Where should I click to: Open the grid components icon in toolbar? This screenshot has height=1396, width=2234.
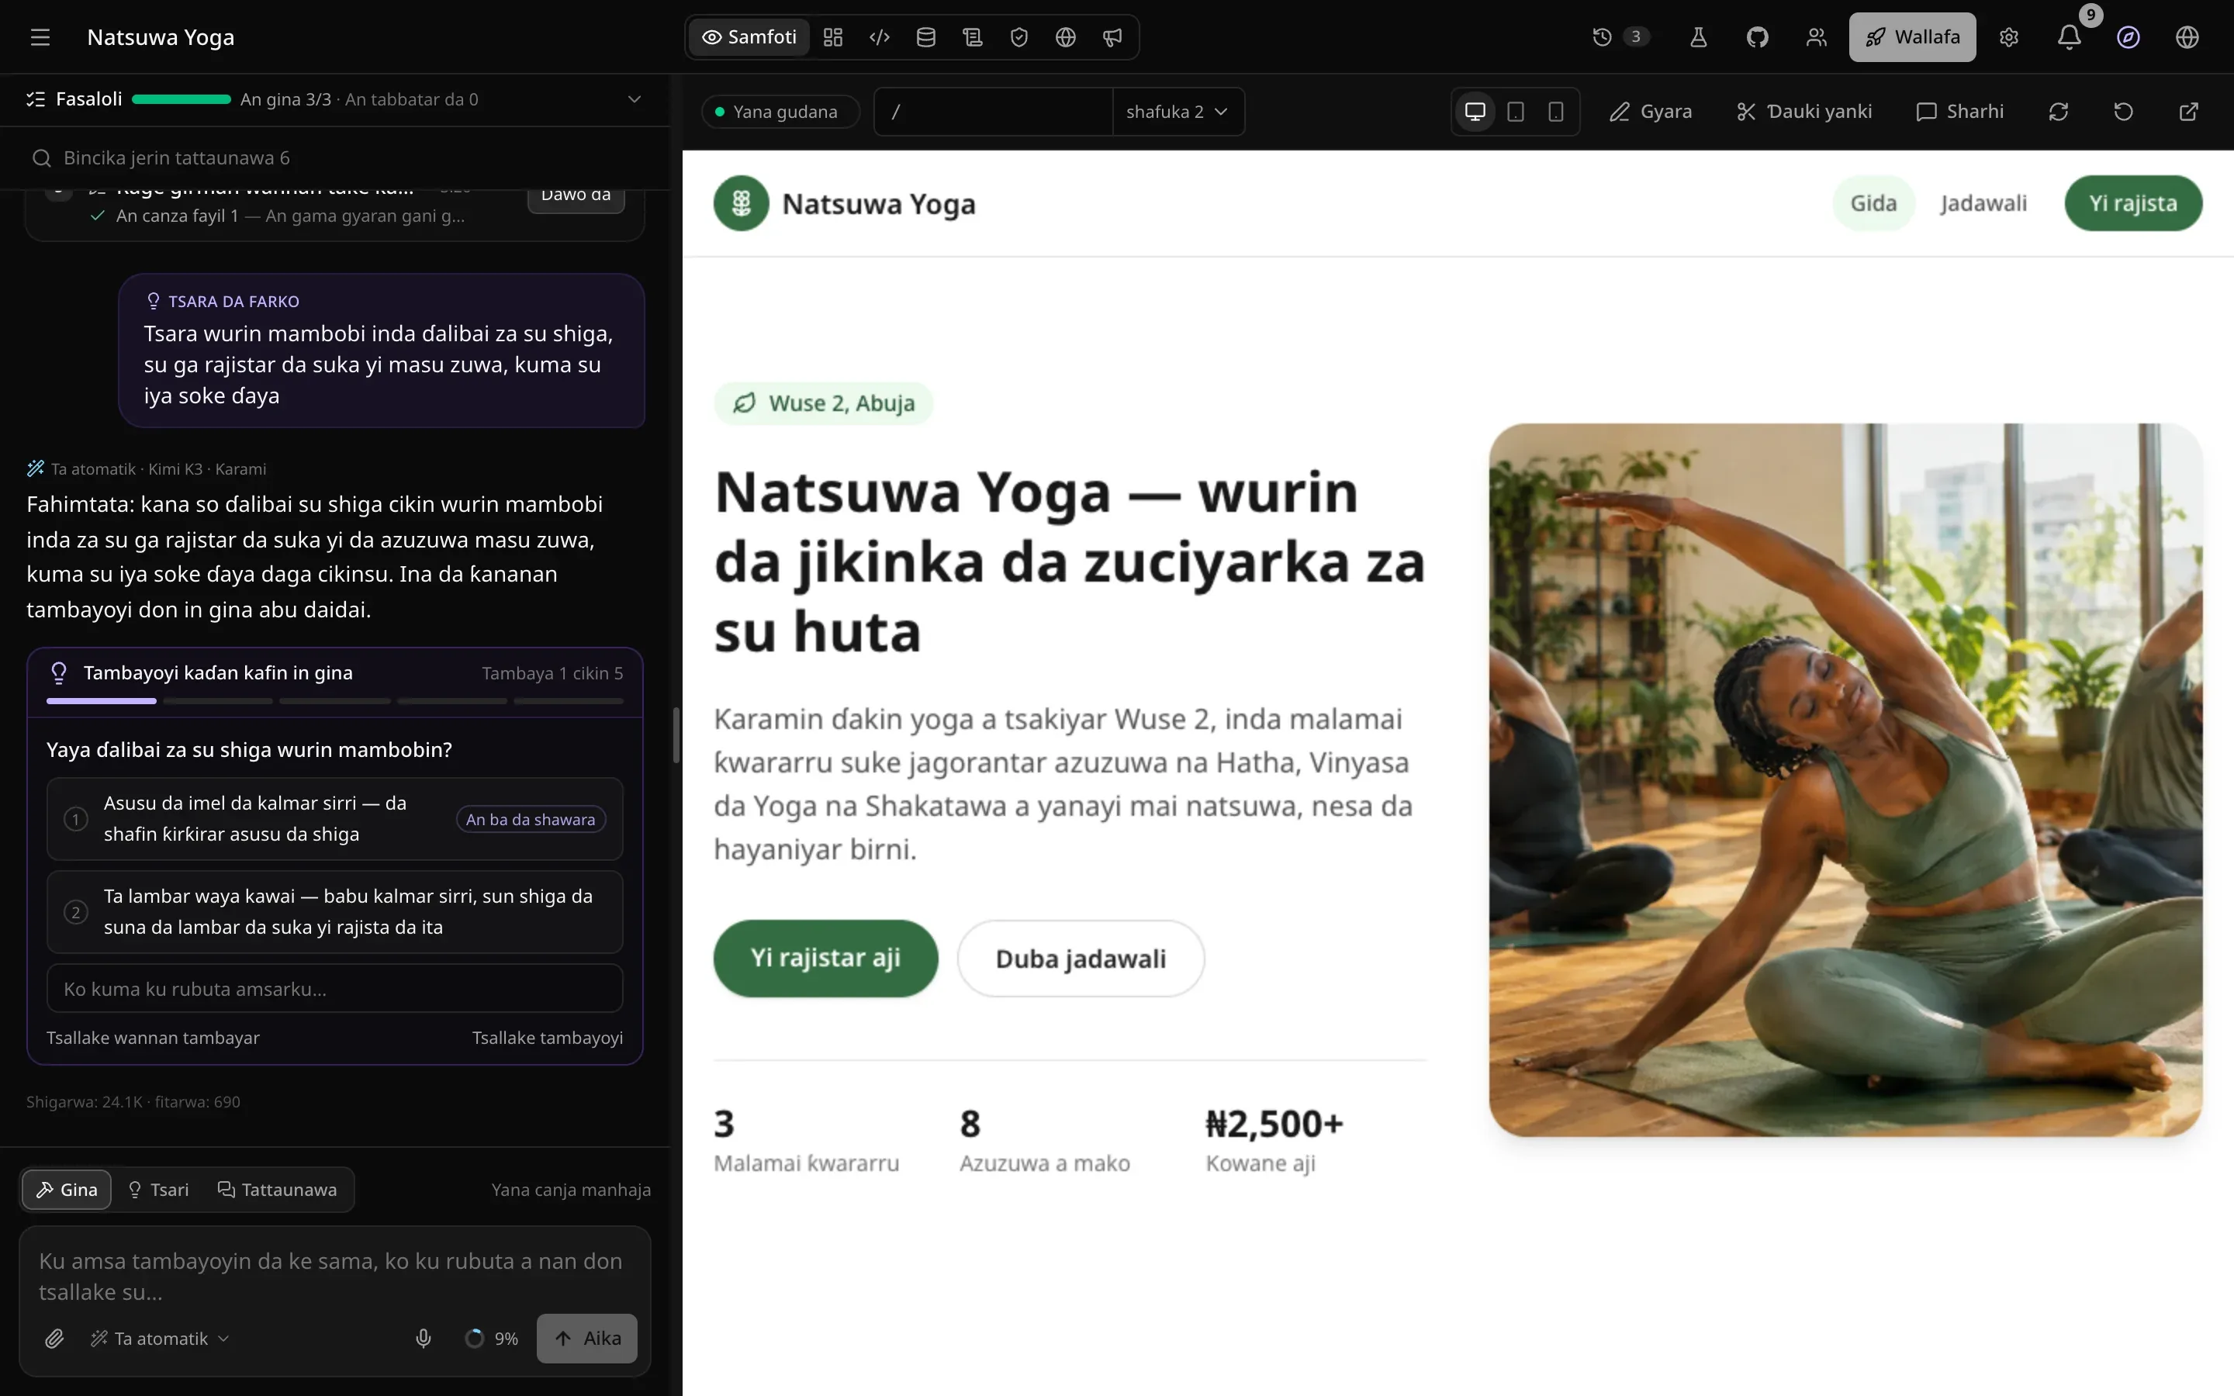(832, 37)
